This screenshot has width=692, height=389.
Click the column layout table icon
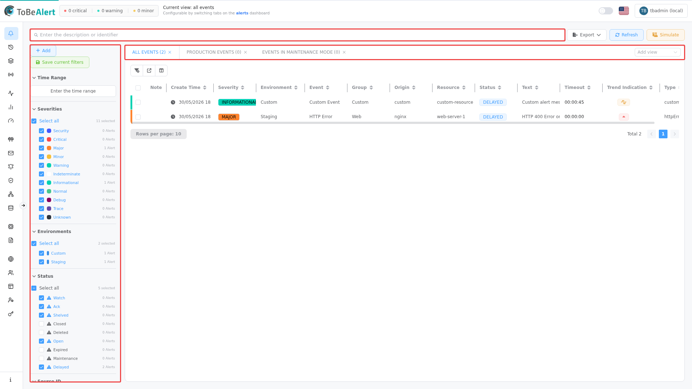click(161, 71)
